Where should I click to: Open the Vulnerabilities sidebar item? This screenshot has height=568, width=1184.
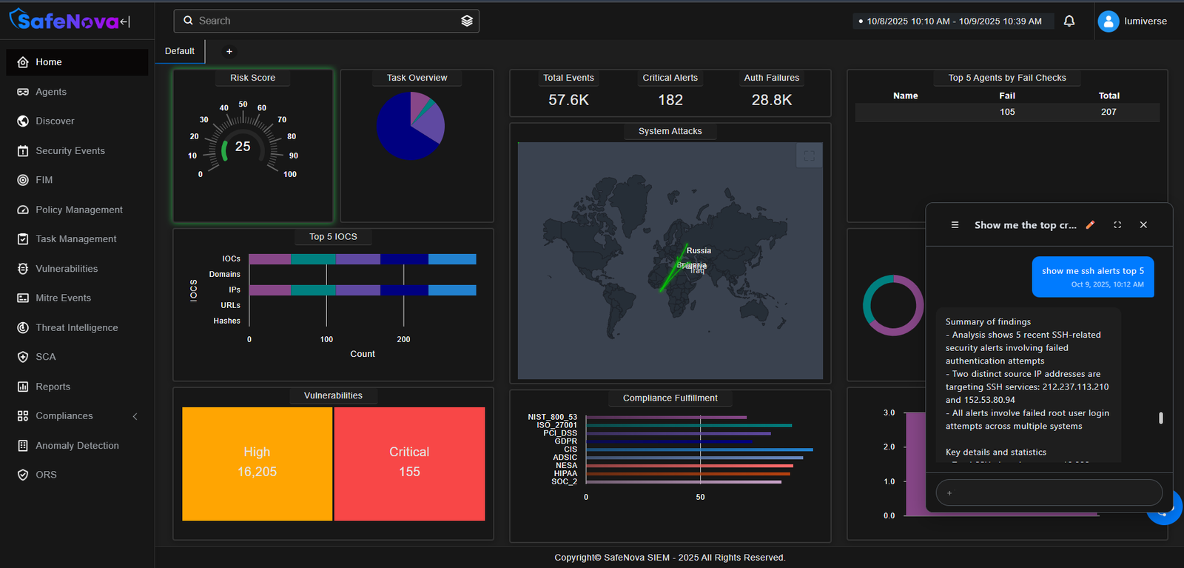point(67,269)
